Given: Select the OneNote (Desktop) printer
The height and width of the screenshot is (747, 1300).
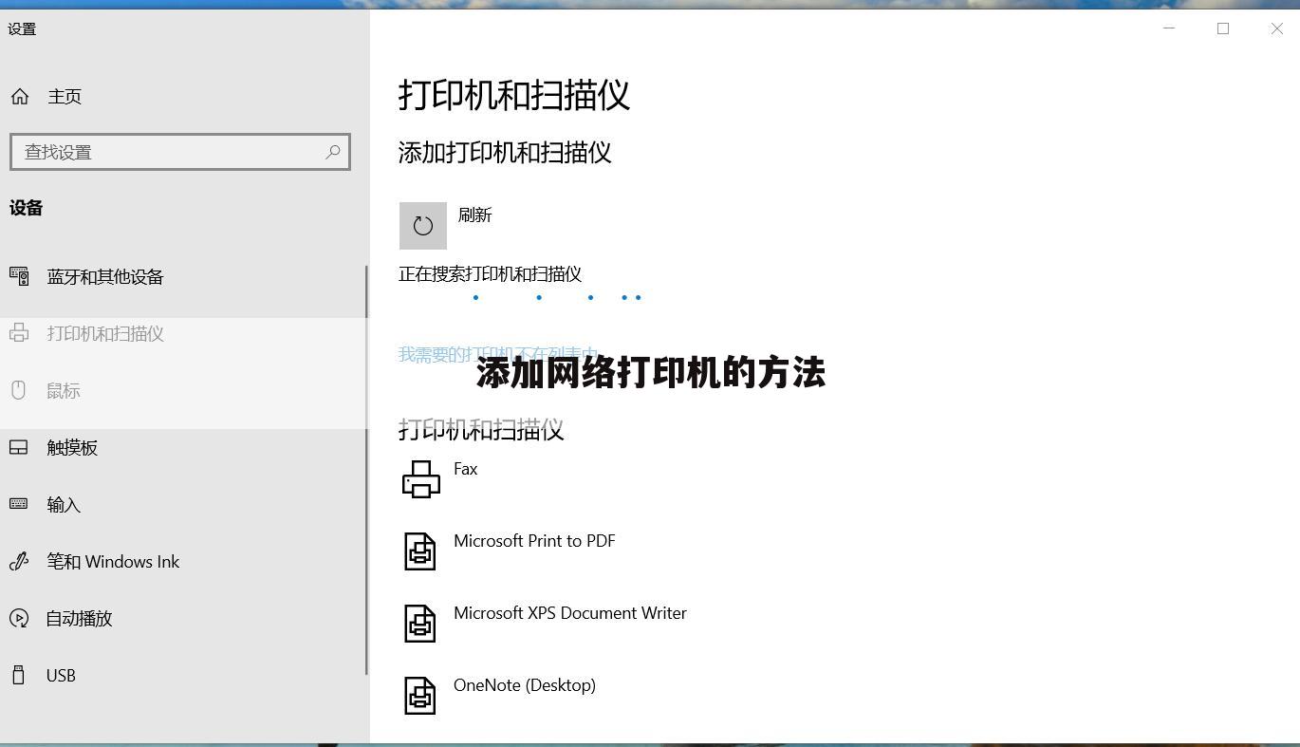Looking at the screenshot, I should point(420,695).
